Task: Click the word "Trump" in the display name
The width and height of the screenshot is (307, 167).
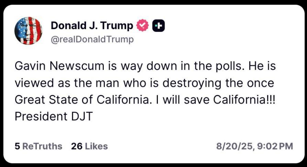Action: click(x=117, y=26)
